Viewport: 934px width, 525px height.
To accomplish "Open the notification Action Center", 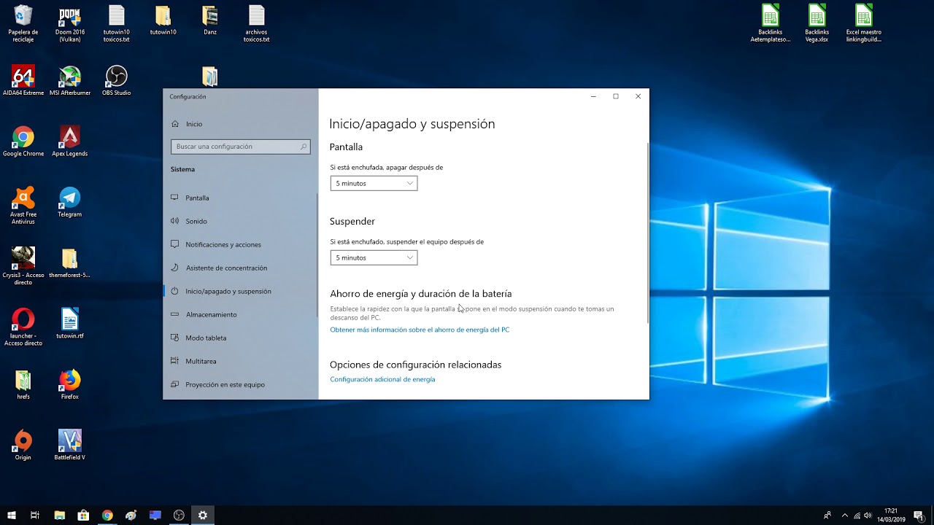I will (x=919, y=516).
